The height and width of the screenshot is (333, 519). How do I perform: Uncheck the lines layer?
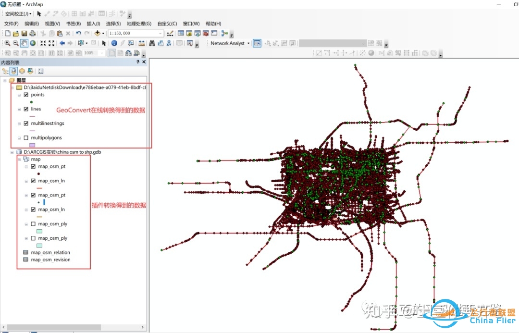pyautogui.click(x=26, y=109)
